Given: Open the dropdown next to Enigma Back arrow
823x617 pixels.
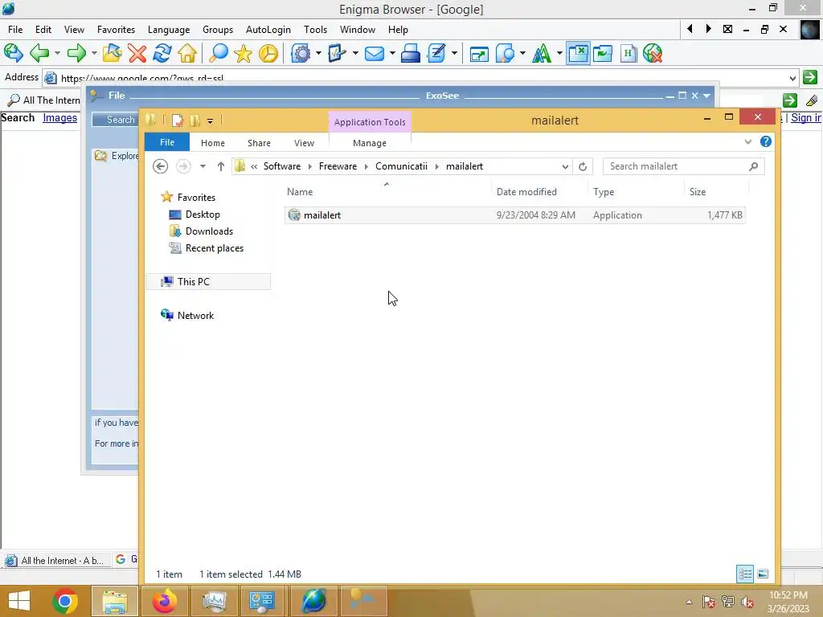Looking at the screenshot, I should click(x=57, y=53).
